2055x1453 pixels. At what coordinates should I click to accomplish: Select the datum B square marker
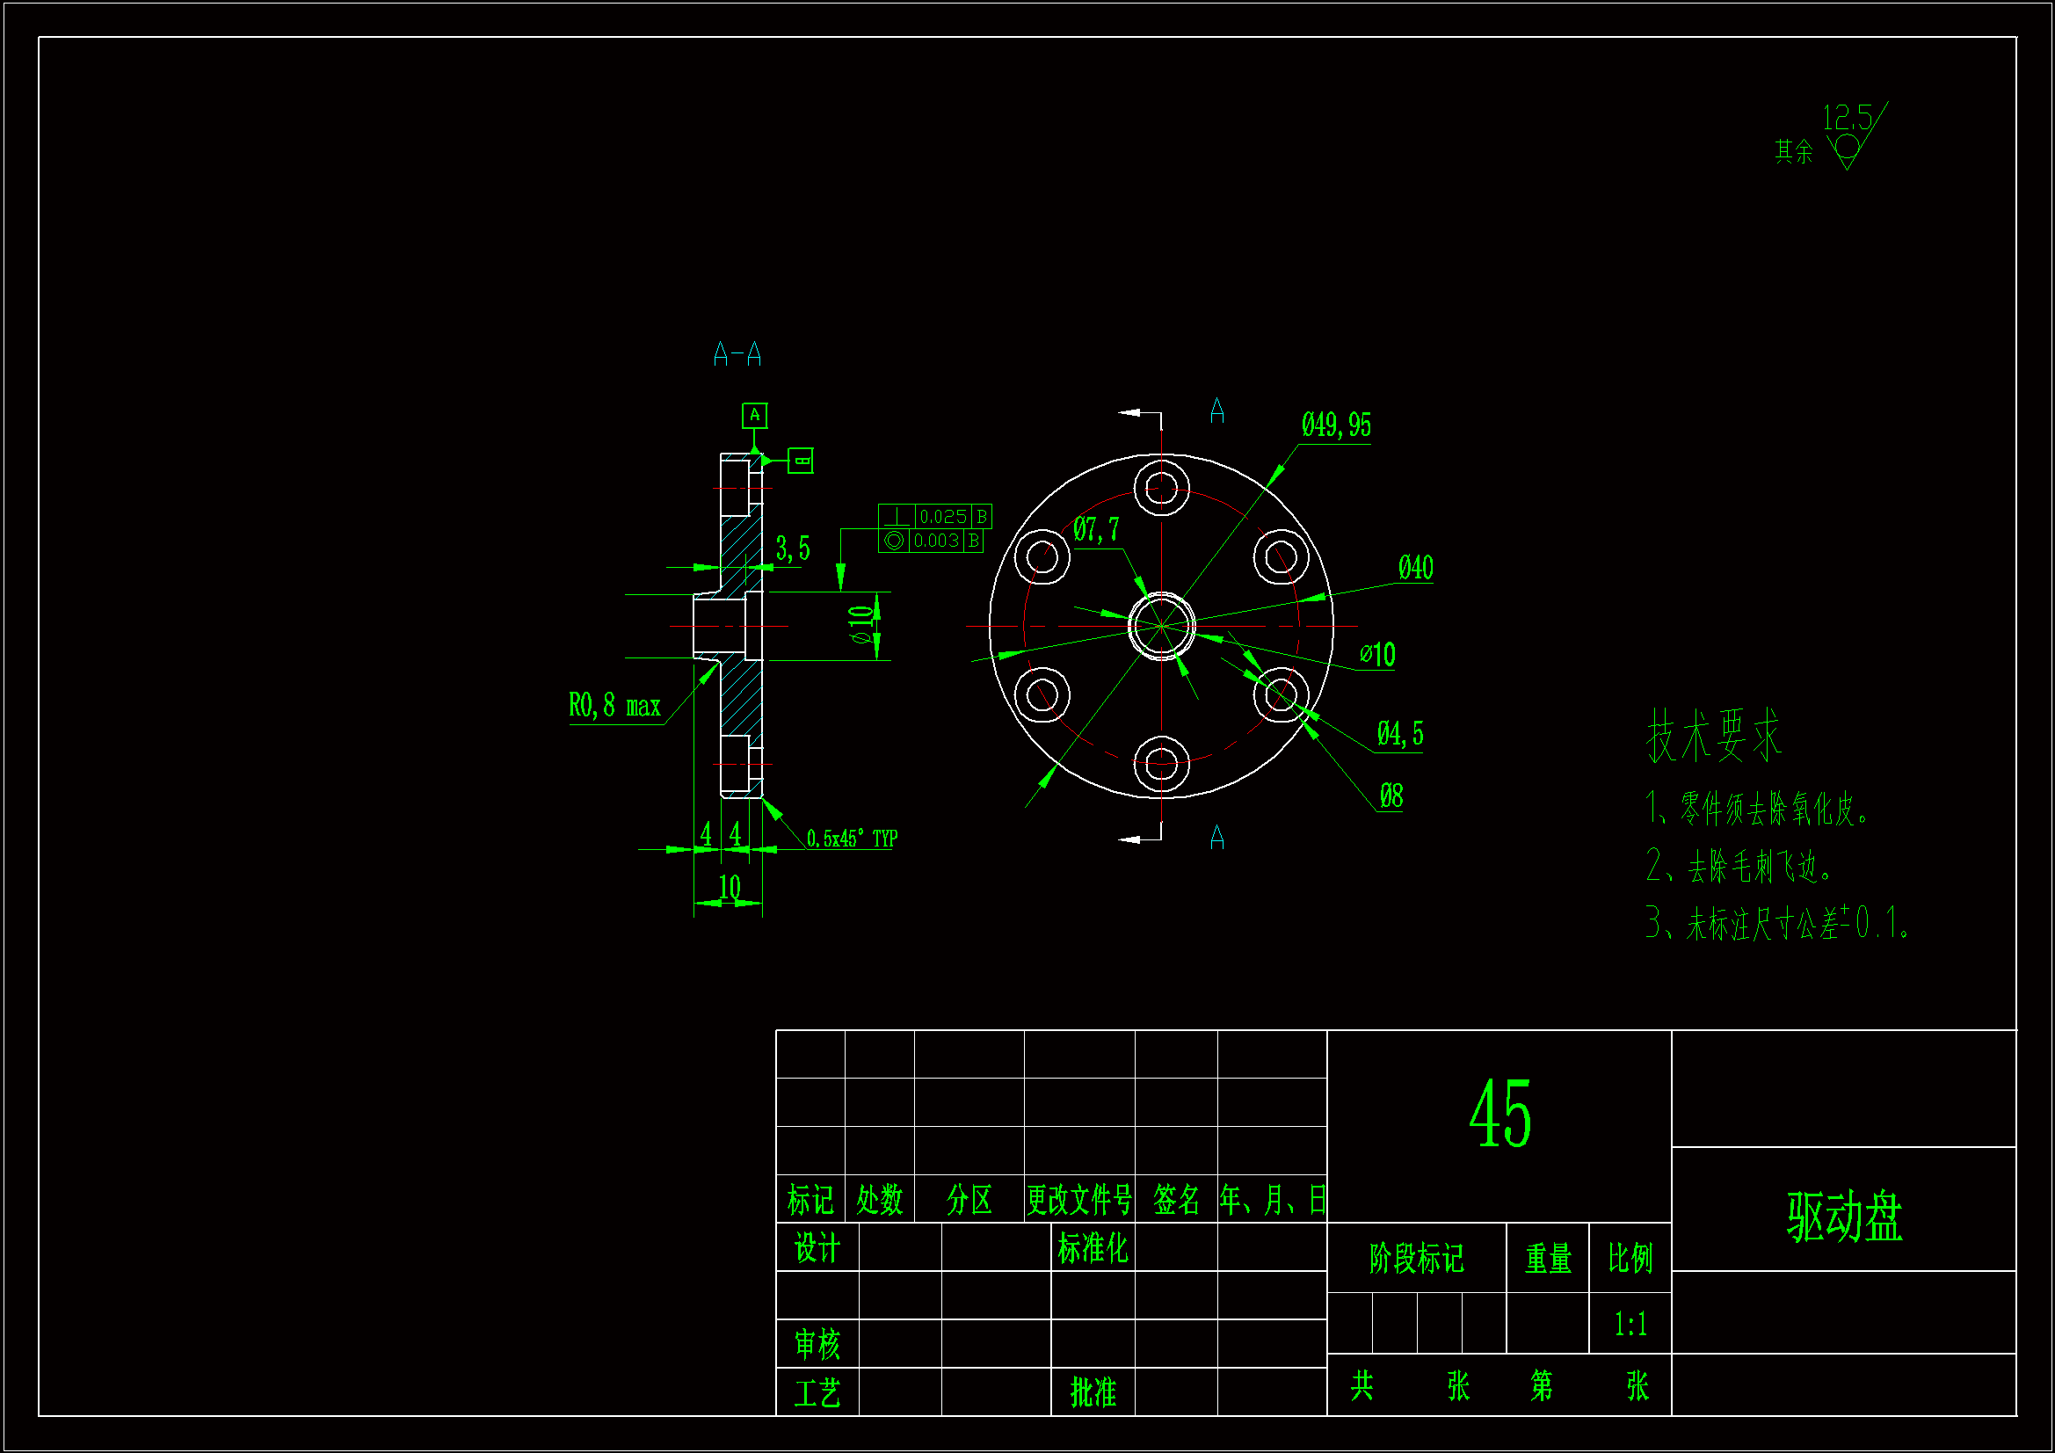point(800,461)
